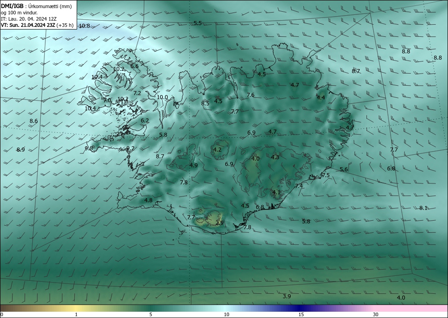This screenshot has height=318, width=448.
Task: Click the '1' label on the color scale
Action: click(76, 314)
